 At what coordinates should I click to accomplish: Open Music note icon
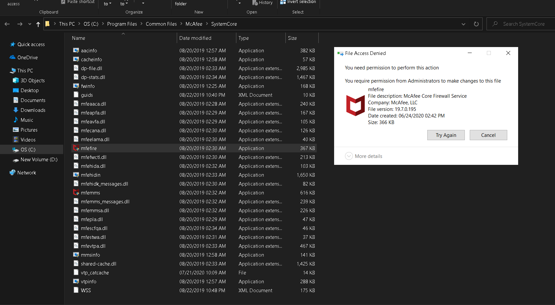[16, 120]
